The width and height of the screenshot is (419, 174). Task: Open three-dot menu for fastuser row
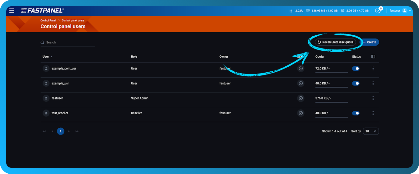373,98
